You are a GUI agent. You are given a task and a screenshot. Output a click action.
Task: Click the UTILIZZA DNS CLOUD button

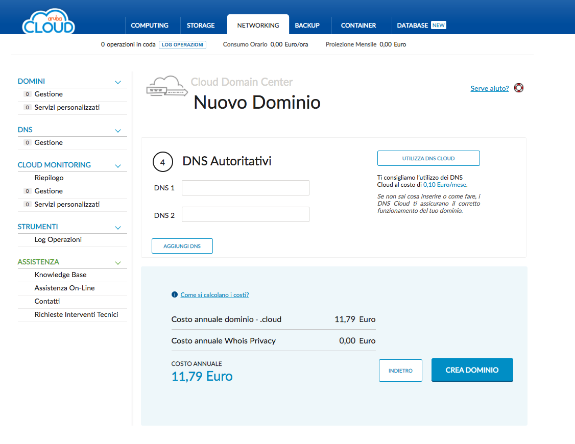coord(428,158)
